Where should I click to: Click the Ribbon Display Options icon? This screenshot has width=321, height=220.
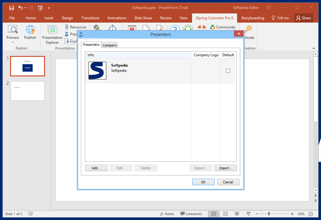[x=269, y=8]
